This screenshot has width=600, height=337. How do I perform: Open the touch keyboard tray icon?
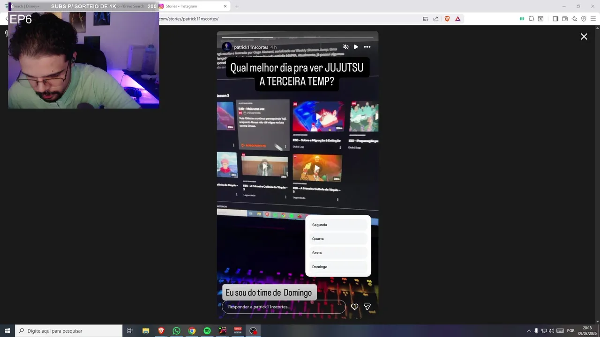click(560, 331)
